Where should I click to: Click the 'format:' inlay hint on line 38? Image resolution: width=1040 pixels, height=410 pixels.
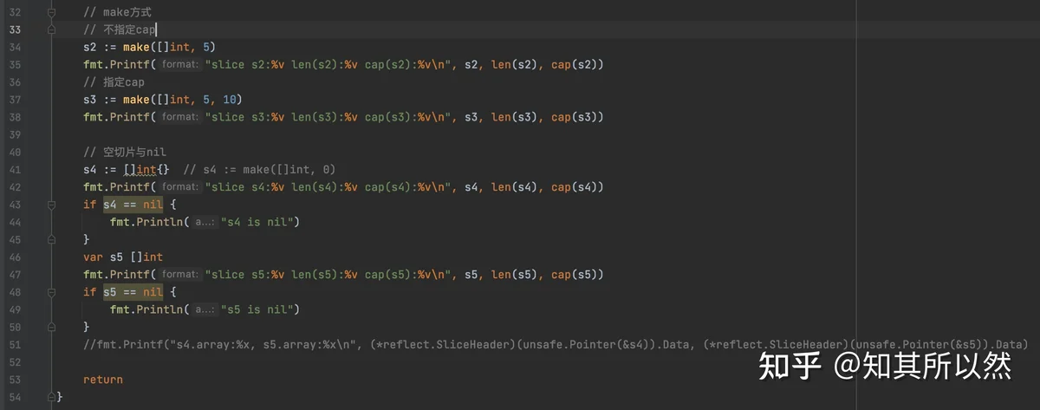click(x=180, y=117)
